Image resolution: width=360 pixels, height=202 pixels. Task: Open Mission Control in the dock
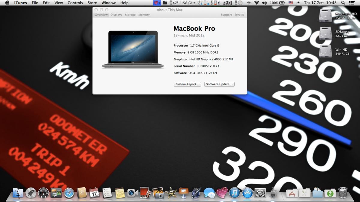click(x=56, y=193)
